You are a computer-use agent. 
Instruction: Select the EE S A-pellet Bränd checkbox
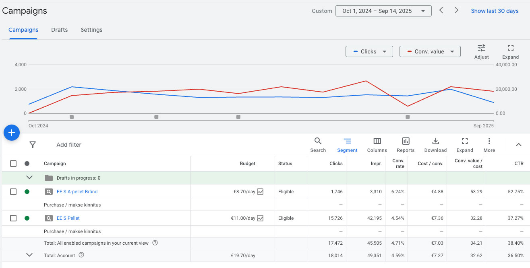pos(13,192)
